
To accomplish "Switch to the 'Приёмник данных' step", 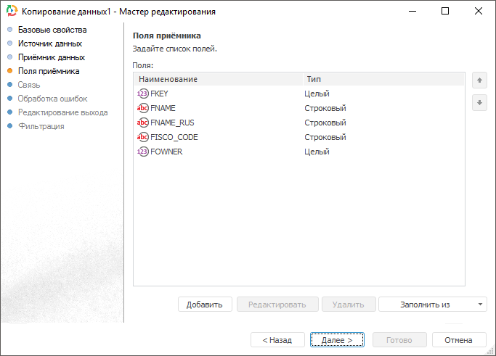I will click(52, 57).
